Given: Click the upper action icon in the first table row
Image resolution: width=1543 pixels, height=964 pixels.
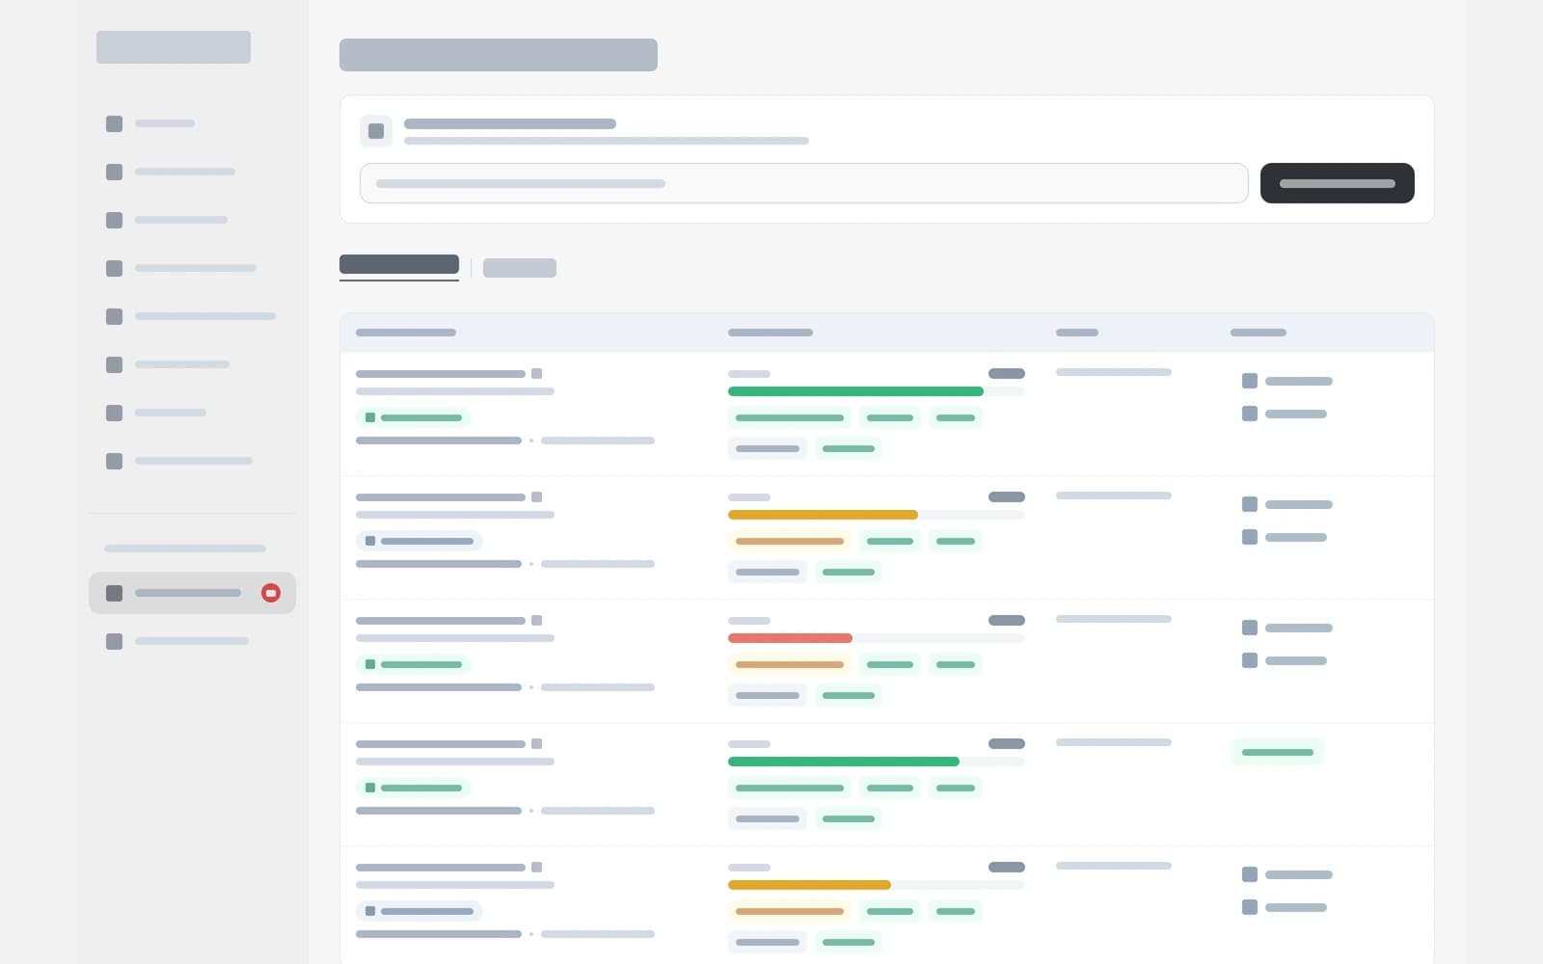Looking at the screenshot, I should 1250,381.
